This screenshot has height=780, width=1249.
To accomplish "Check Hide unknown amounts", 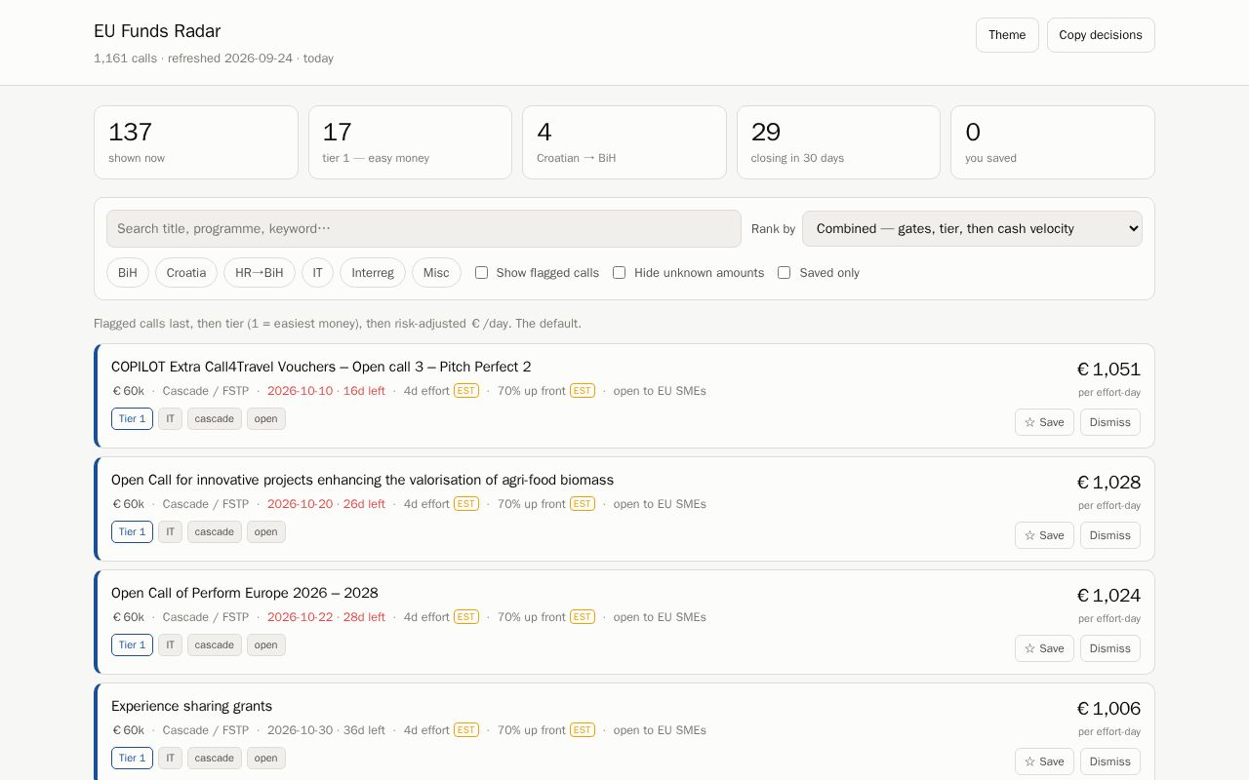I will (x=619, y=273).
